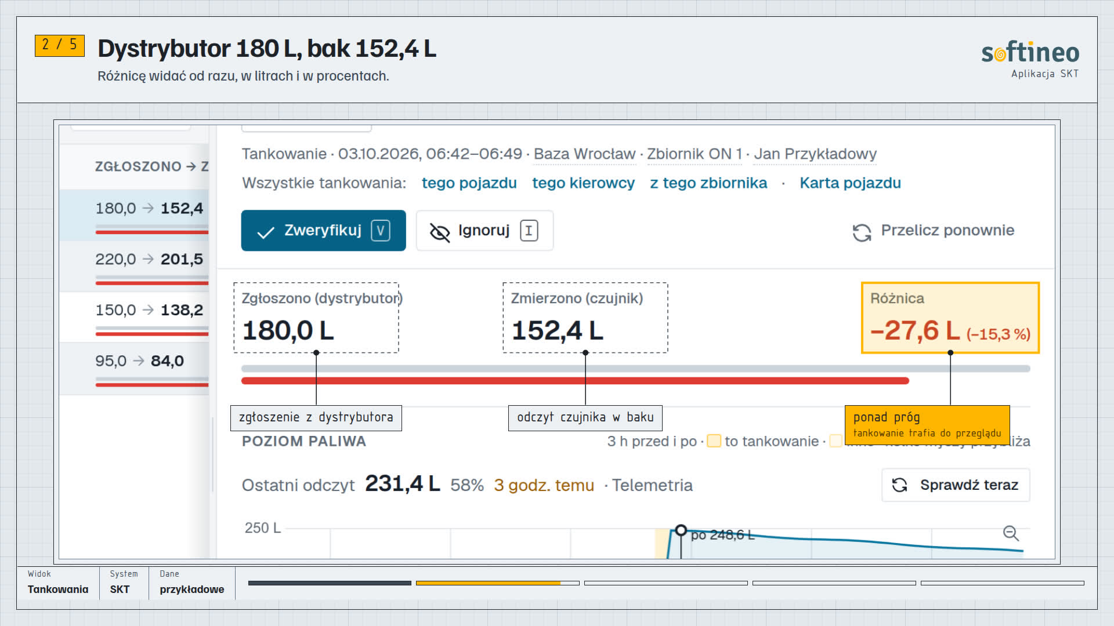Image resolution: width=1114 pixels, height=626 pixels.
Task: Click the Zweryfikuj button
Action: 323,231
